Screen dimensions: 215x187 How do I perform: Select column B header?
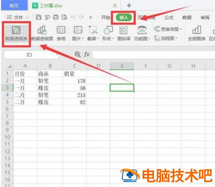tap(50, 66)
